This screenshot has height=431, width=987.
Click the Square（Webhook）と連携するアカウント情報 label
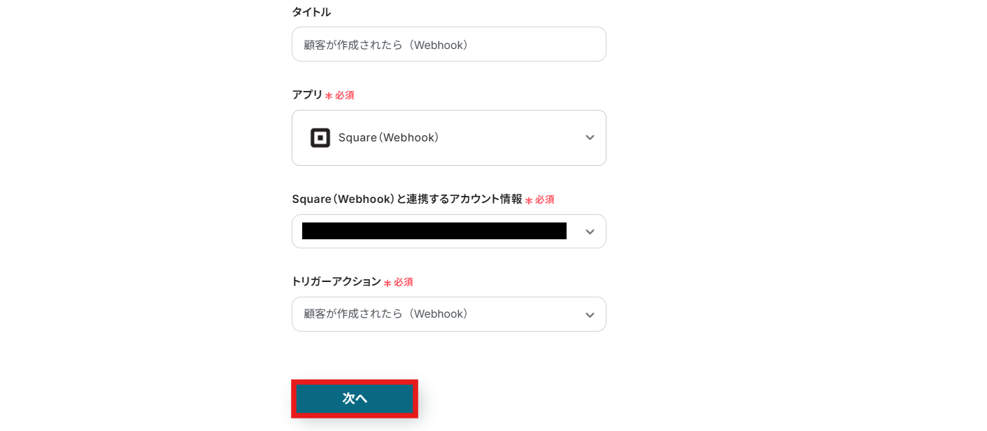coord(406,199)
